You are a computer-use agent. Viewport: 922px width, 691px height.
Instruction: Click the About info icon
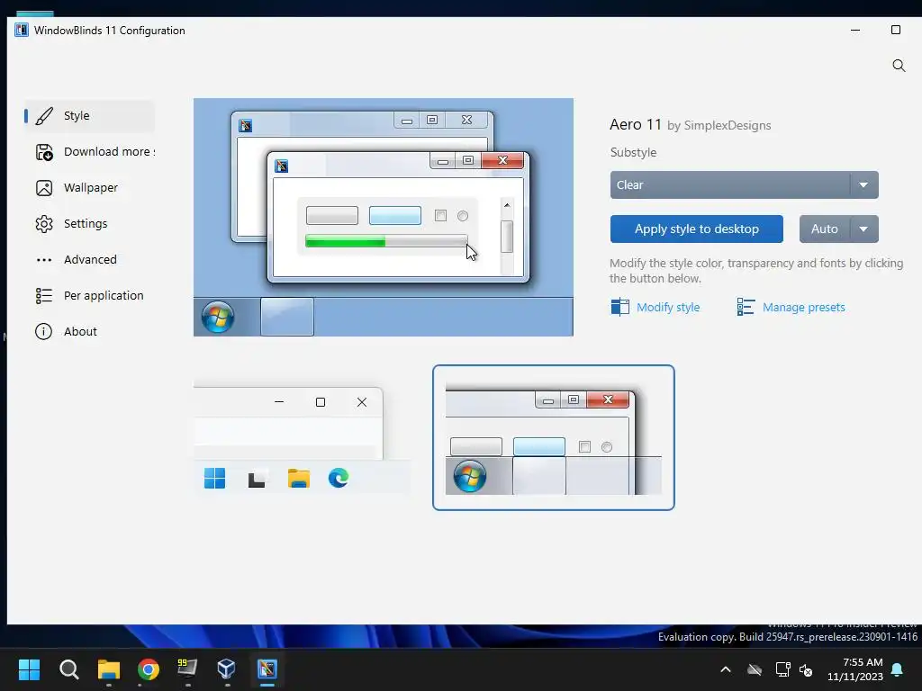click(43, 331)
